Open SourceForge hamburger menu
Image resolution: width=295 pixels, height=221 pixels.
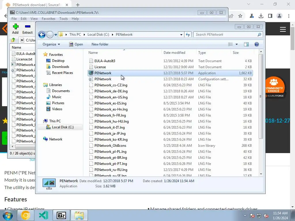[283, 29]
